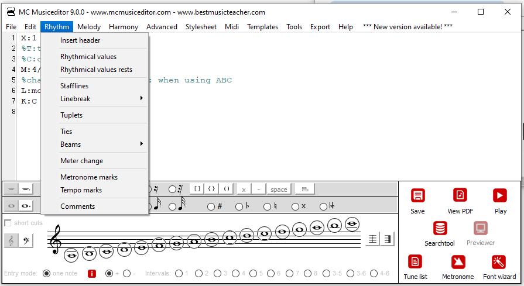Click the space button
This screenshot has height=286, width=524.
(279, 189)
